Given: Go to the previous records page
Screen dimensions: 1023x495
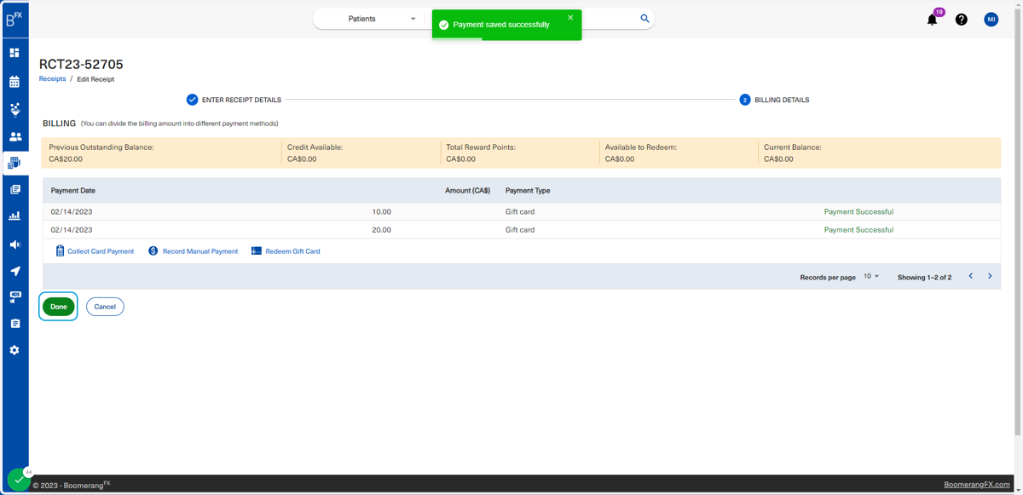Looking at the screenshot, I should (970, 276).
